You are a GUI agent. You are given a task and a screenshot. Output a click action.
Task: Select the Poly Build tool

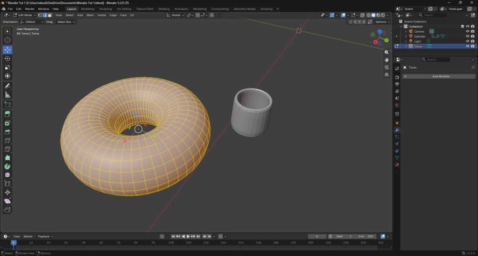[7, 157]
